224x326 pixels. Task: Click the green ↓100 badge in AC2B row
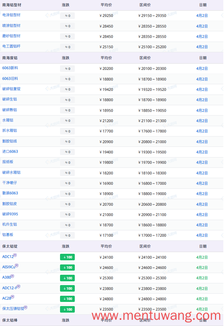[x=68, y=299]
